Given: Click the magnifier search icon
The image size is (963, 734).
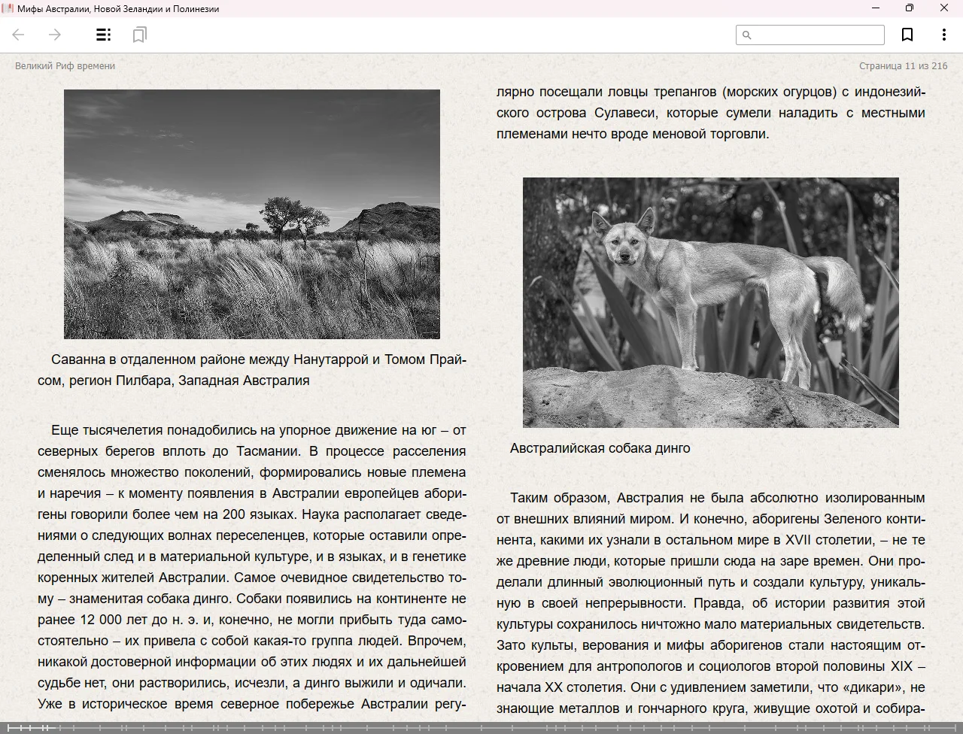Looking at the screenshot, I should pos(747,35).
